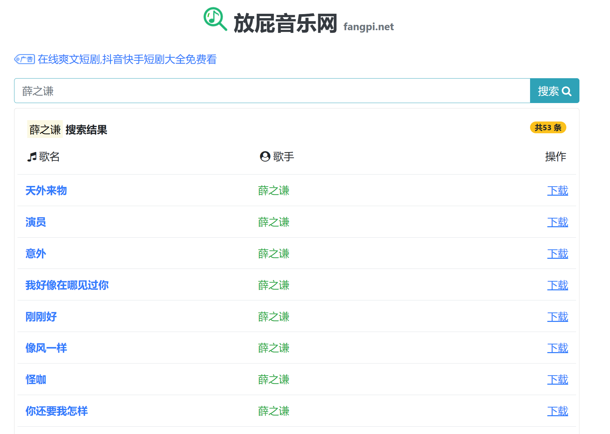The height and width of the screenshot is (434, 610).
Task: Download the song 意外
Action: click(558, 253)
